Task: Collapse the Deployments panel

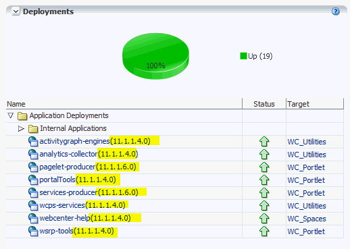Action: 16,11
